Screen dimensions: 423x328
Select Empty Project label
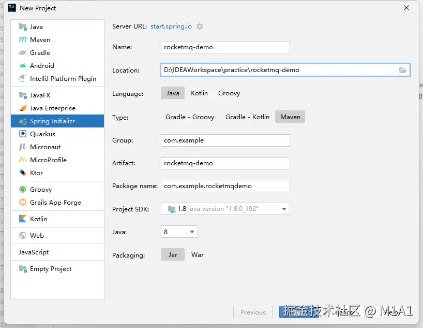(x=51, y=269)
